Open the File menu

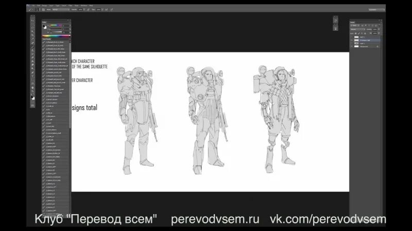33,6
